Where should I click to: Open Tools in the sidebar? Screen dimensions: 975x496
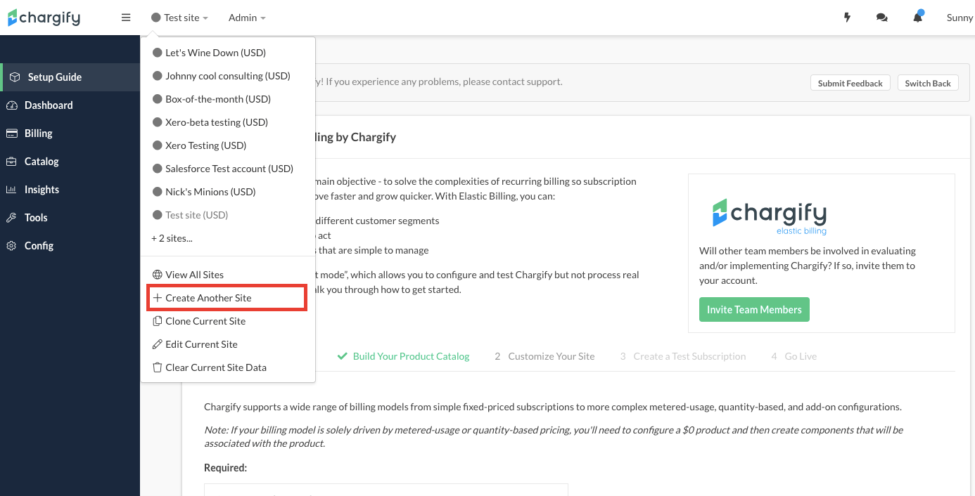click(x=36, y=218)
